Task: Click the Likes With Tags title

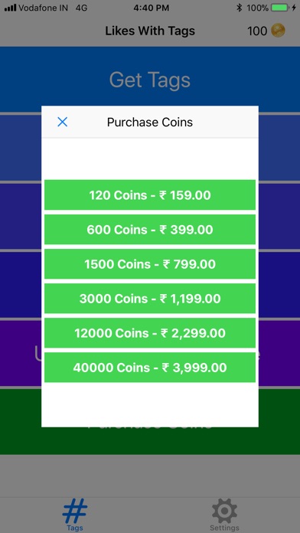Action: tap(150, 31)
